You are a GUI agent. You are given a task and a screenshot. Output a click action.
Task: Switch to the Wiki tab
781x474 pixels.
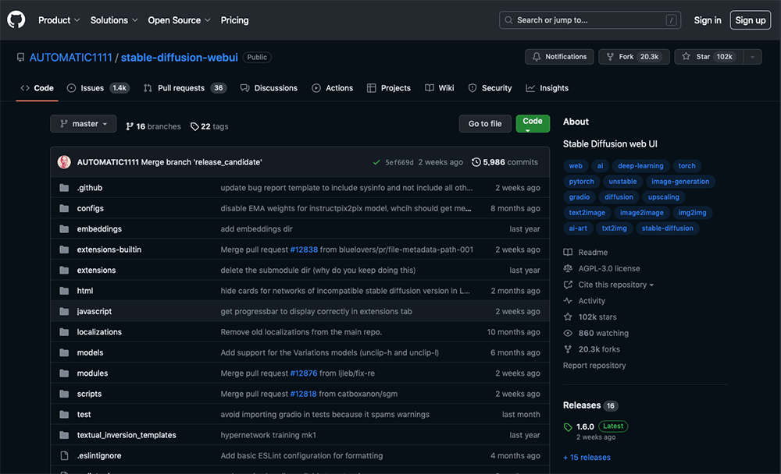tap(439, 88)
